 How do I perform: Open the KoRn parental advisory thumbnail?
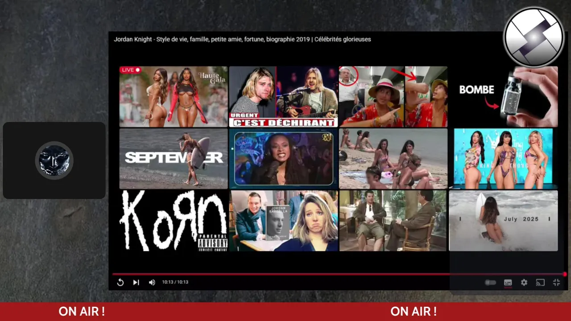174,221
